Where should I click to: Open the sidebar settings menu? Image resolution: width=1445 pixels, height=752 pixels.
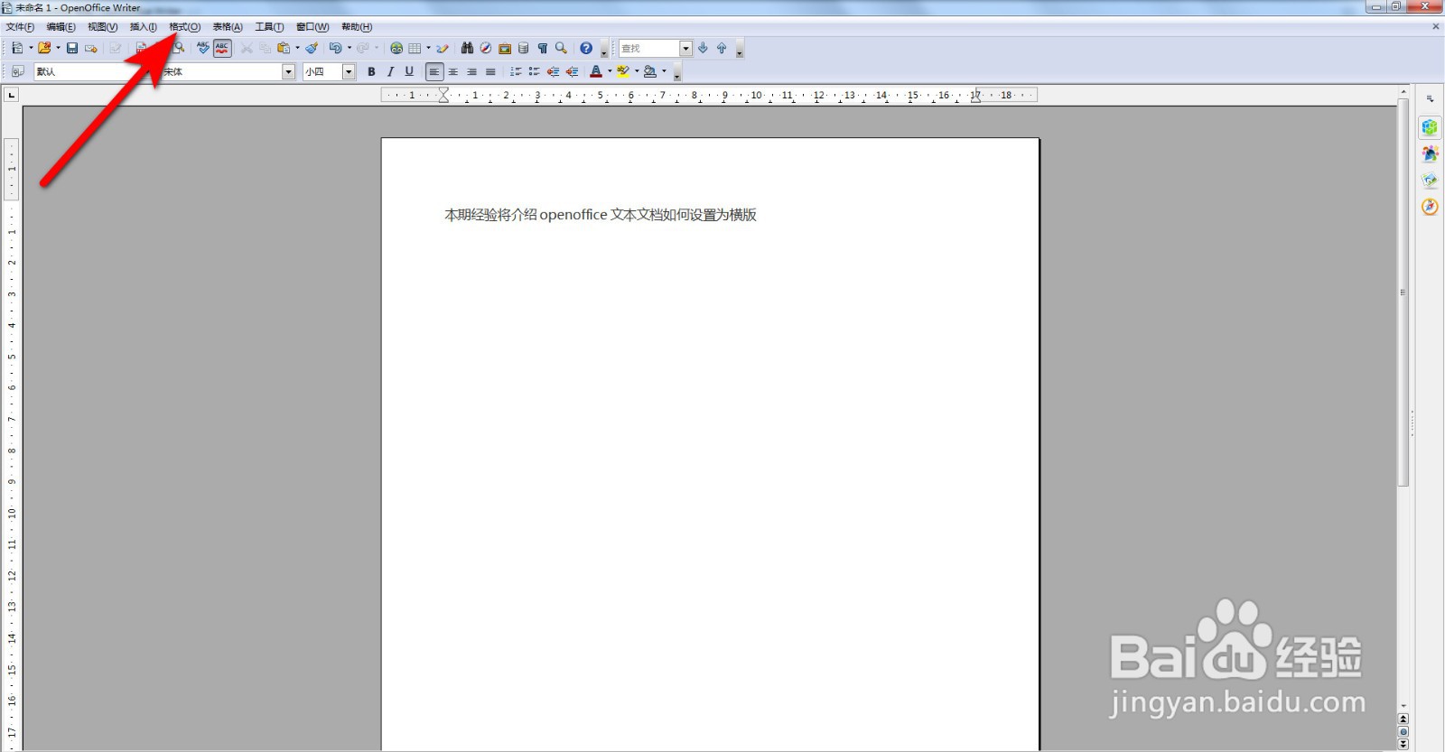coord(1430,98)
